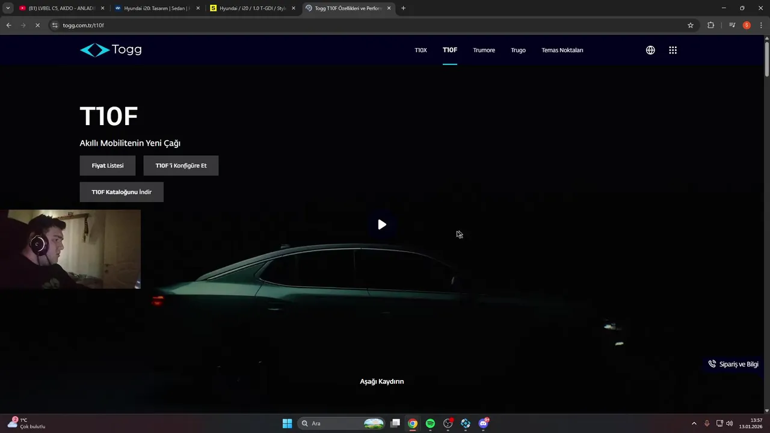Click the microphone tray icon

click(707, 423)
